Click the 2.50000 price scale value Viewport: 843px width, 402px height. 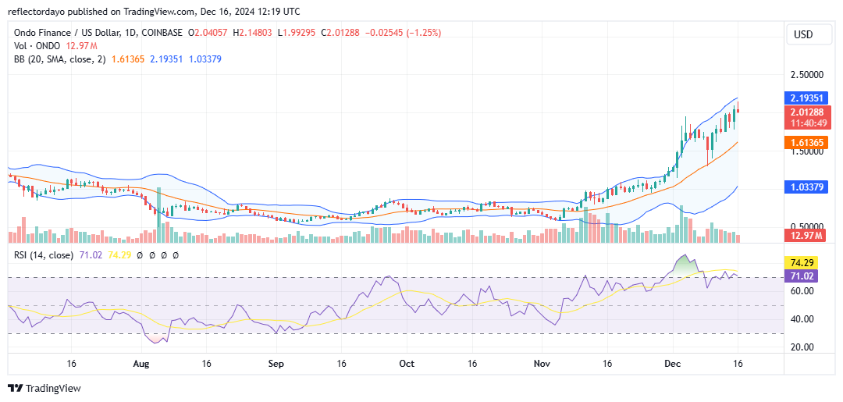806,75
